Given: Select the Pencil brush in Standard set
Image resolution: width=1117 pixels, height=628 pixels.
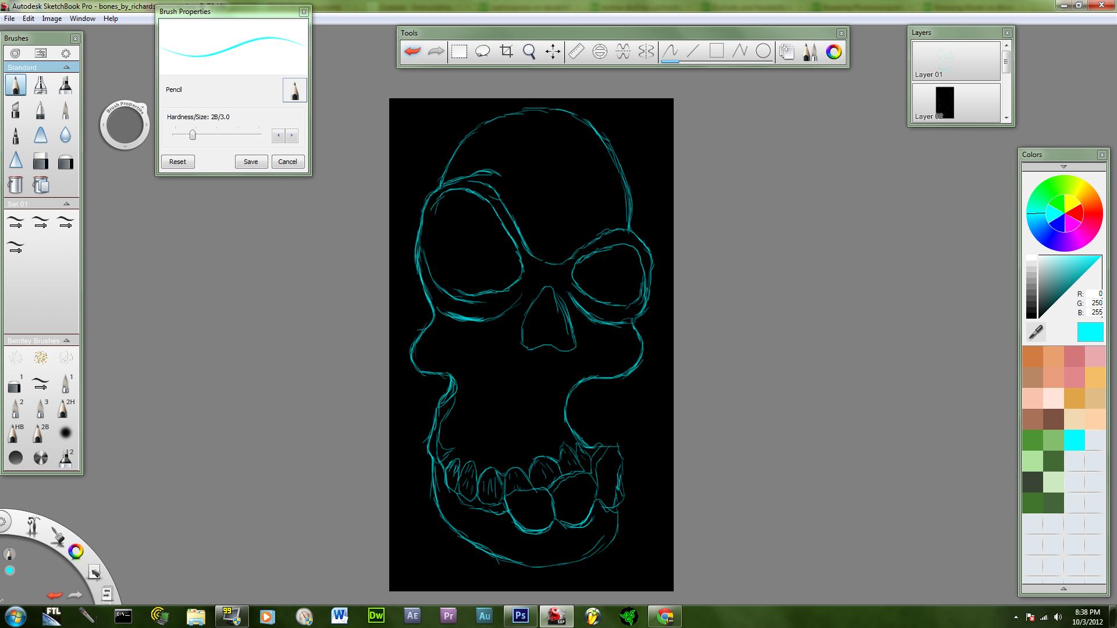Looking at the screenshot, I should click(x=16, y=85).
